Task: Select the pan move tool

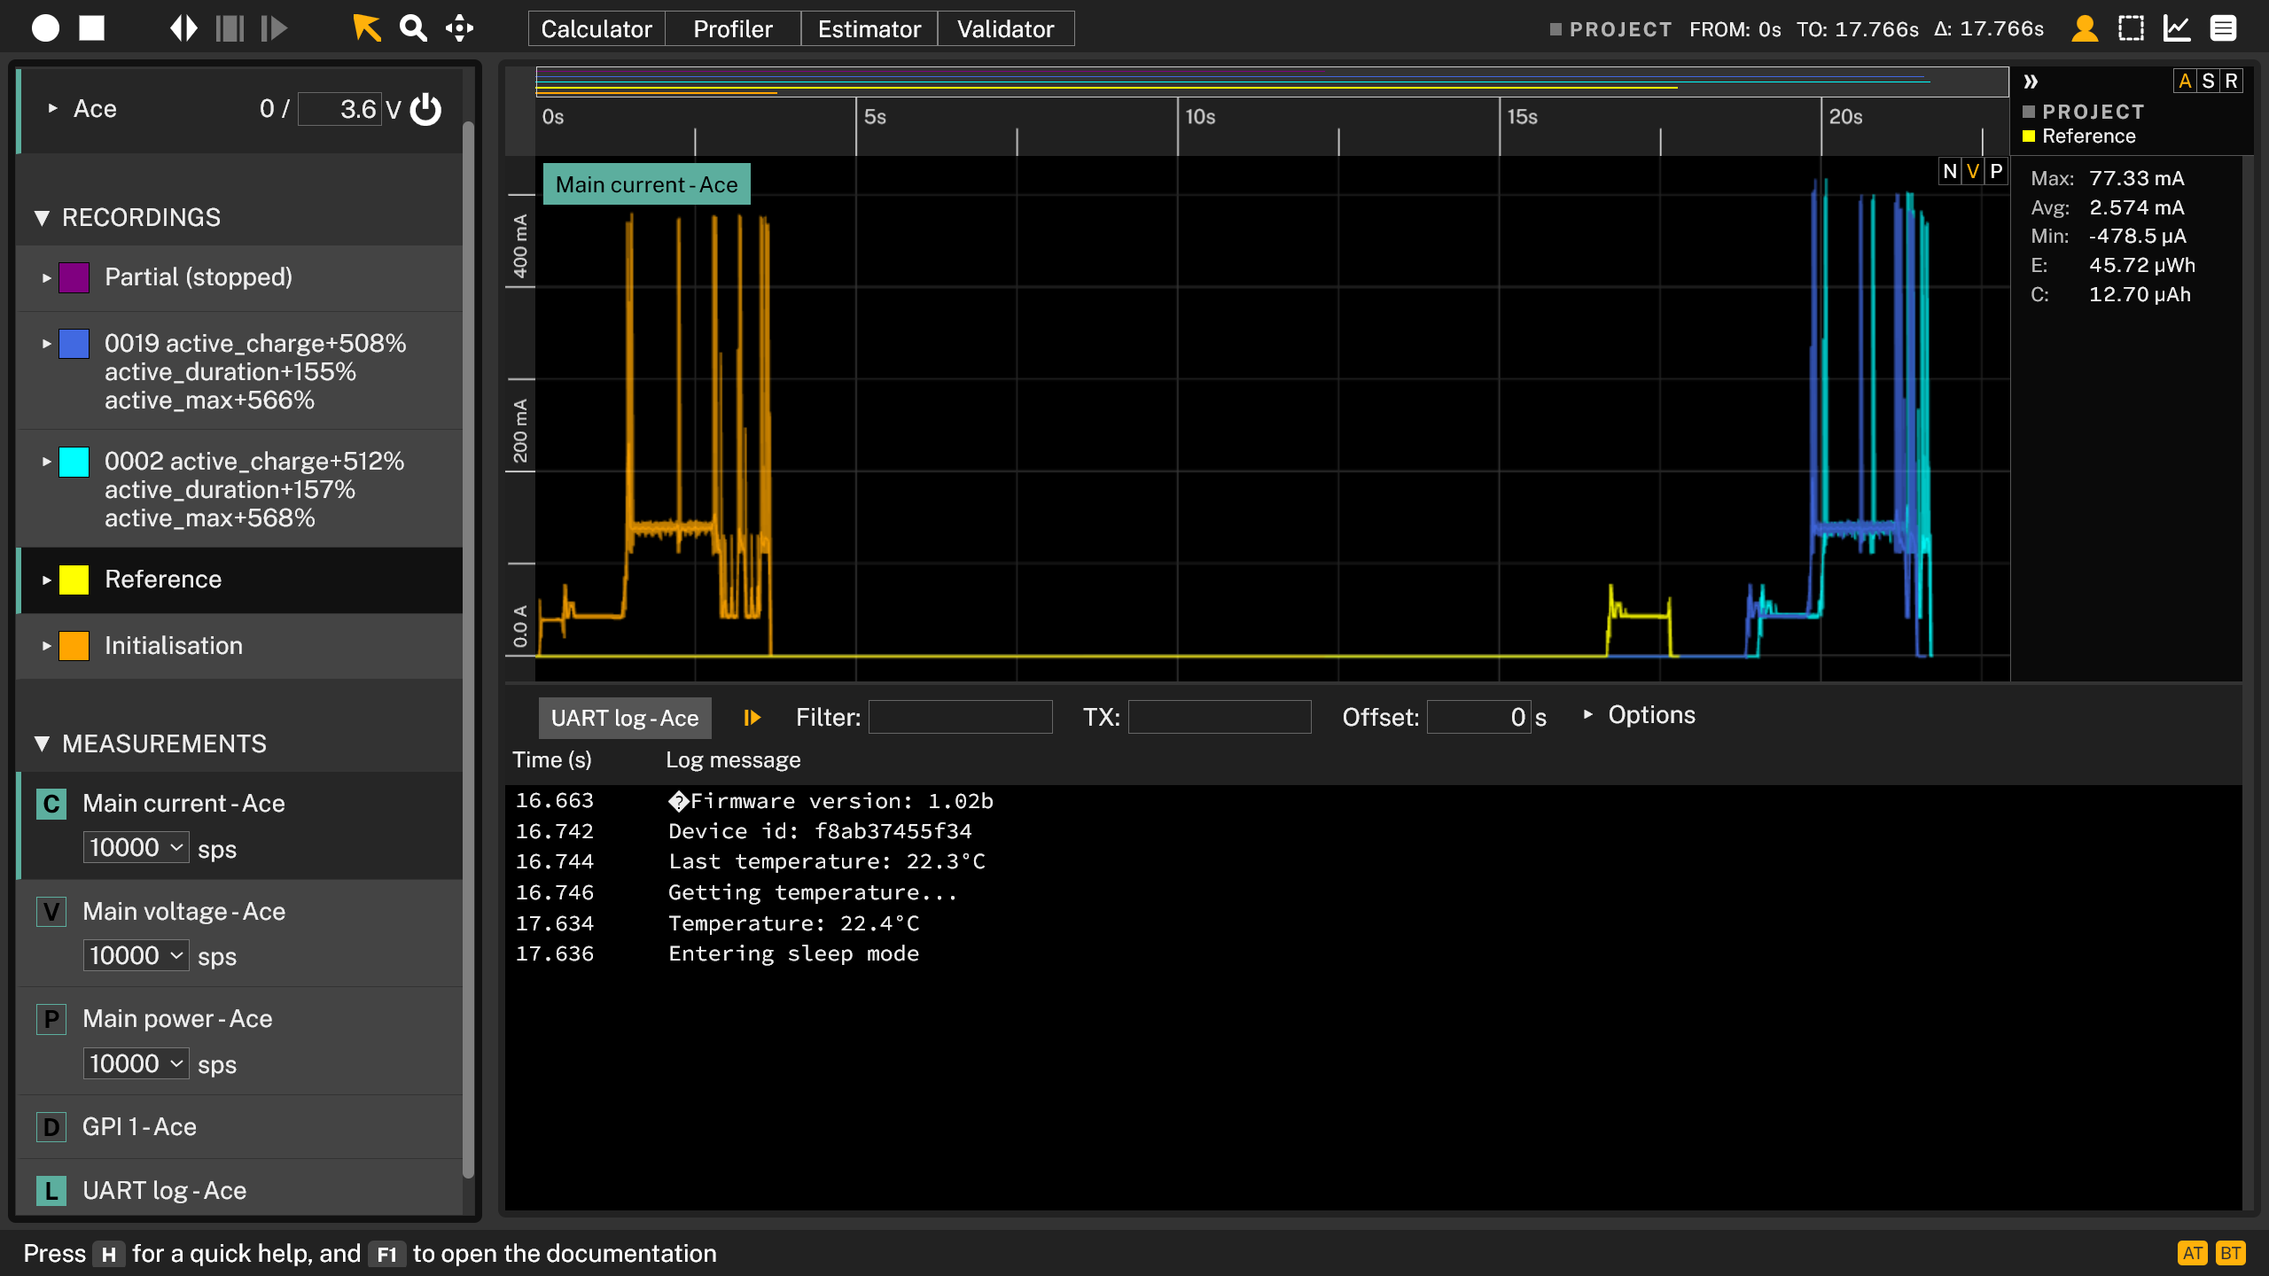Action: (459, 28)
